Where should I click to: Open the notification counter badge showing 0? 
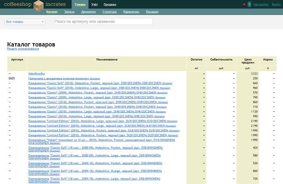249,4
